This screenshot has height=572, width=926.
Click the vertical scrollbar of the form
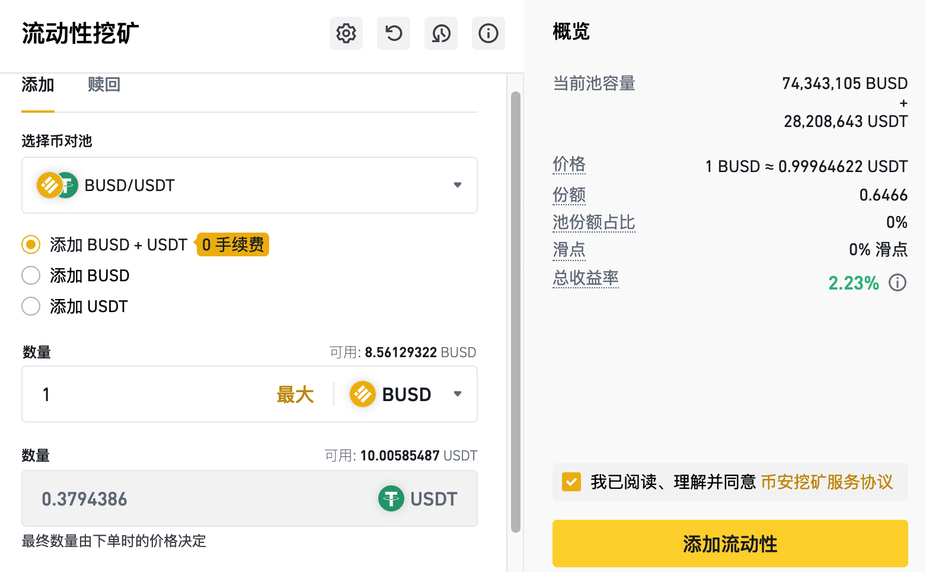click(516, 312)
